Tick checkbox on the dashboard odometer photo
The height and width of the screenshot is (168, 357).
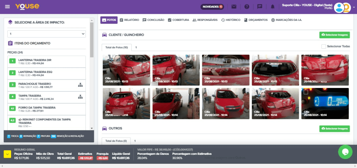[306, 92]
